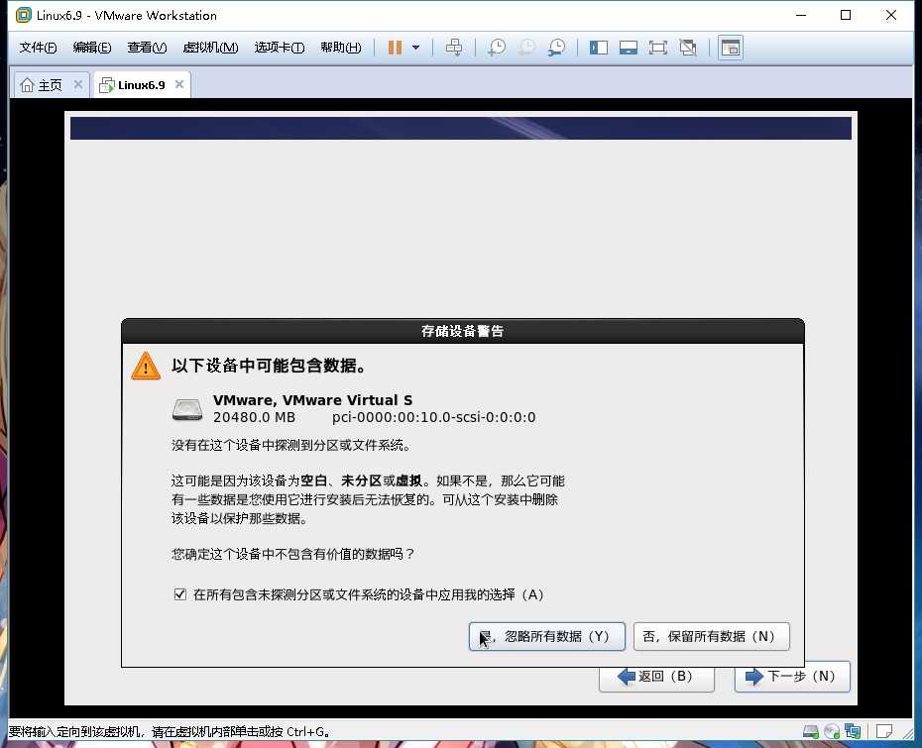Click the 返回 (B) back button
Screen dimensions: 922x748
657,677
